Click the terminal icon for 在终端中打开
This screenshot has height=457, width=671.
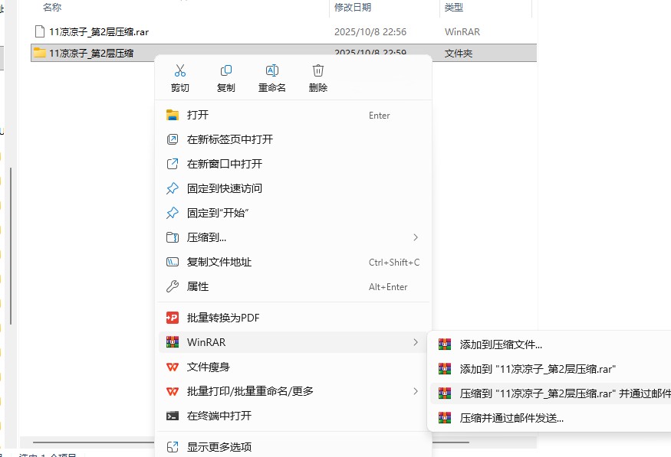click(x=173, y=416)
